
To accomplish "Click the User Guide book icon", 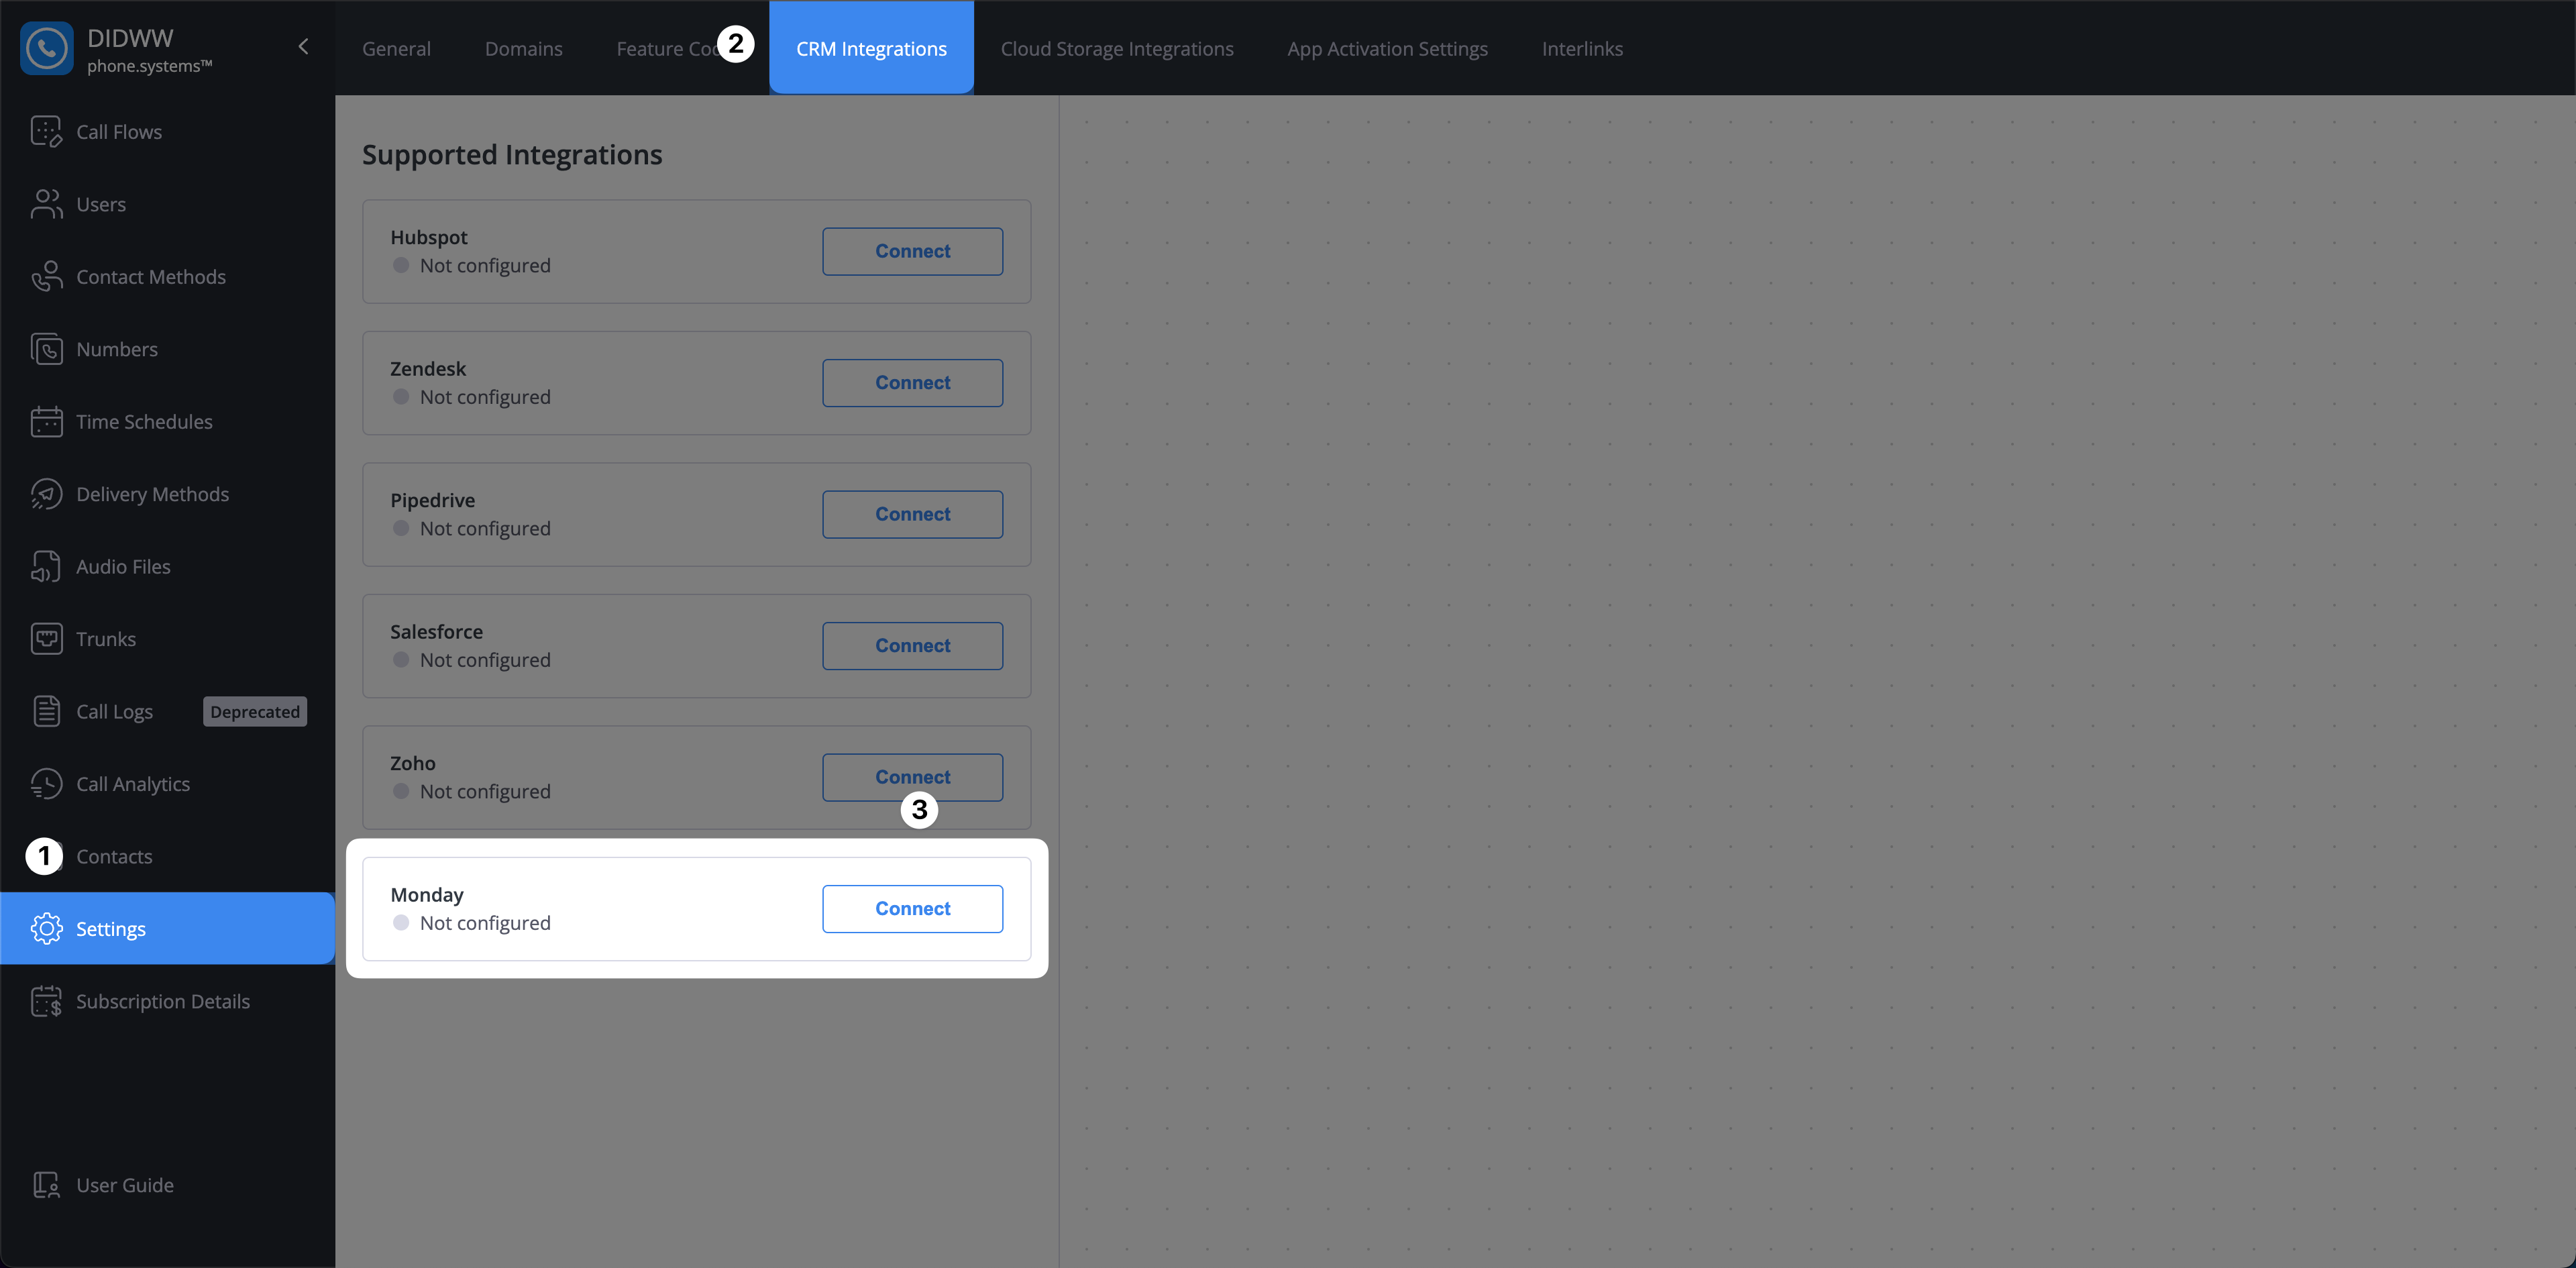I will point(46,1185).
